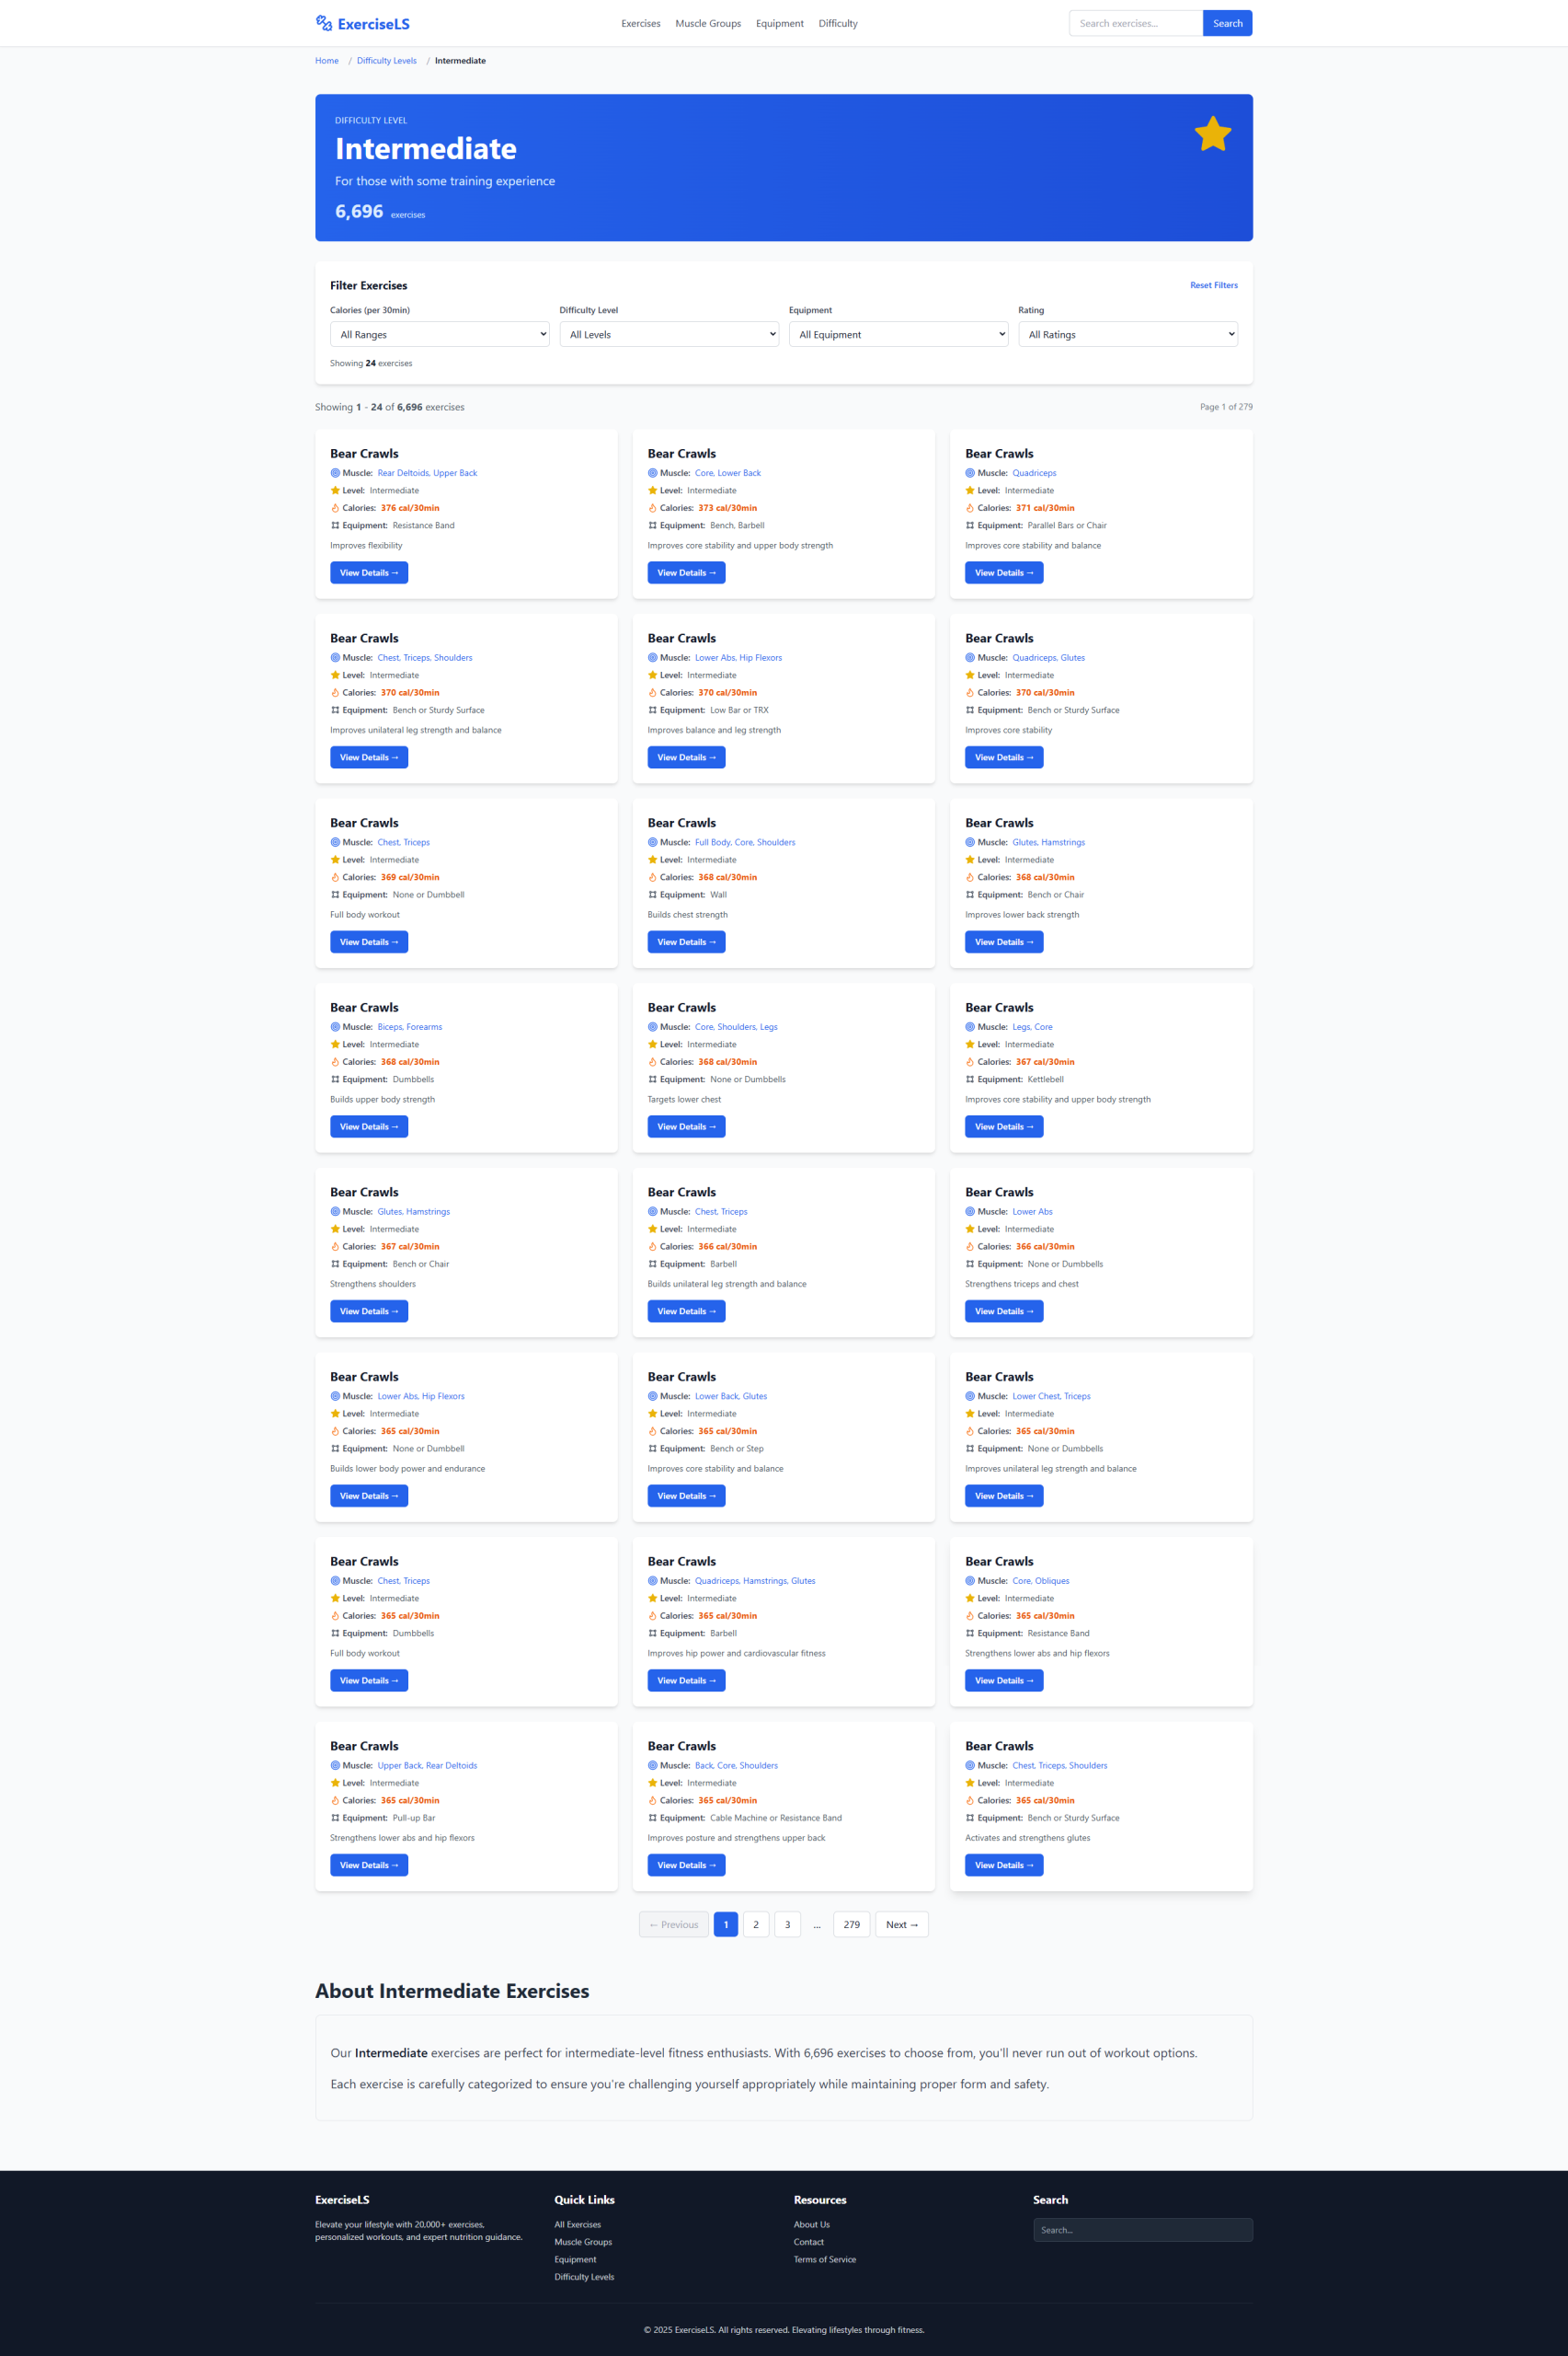Expand the All Ratings dropdown
The image size is (1568, 2356).
tap(1127, 334)
